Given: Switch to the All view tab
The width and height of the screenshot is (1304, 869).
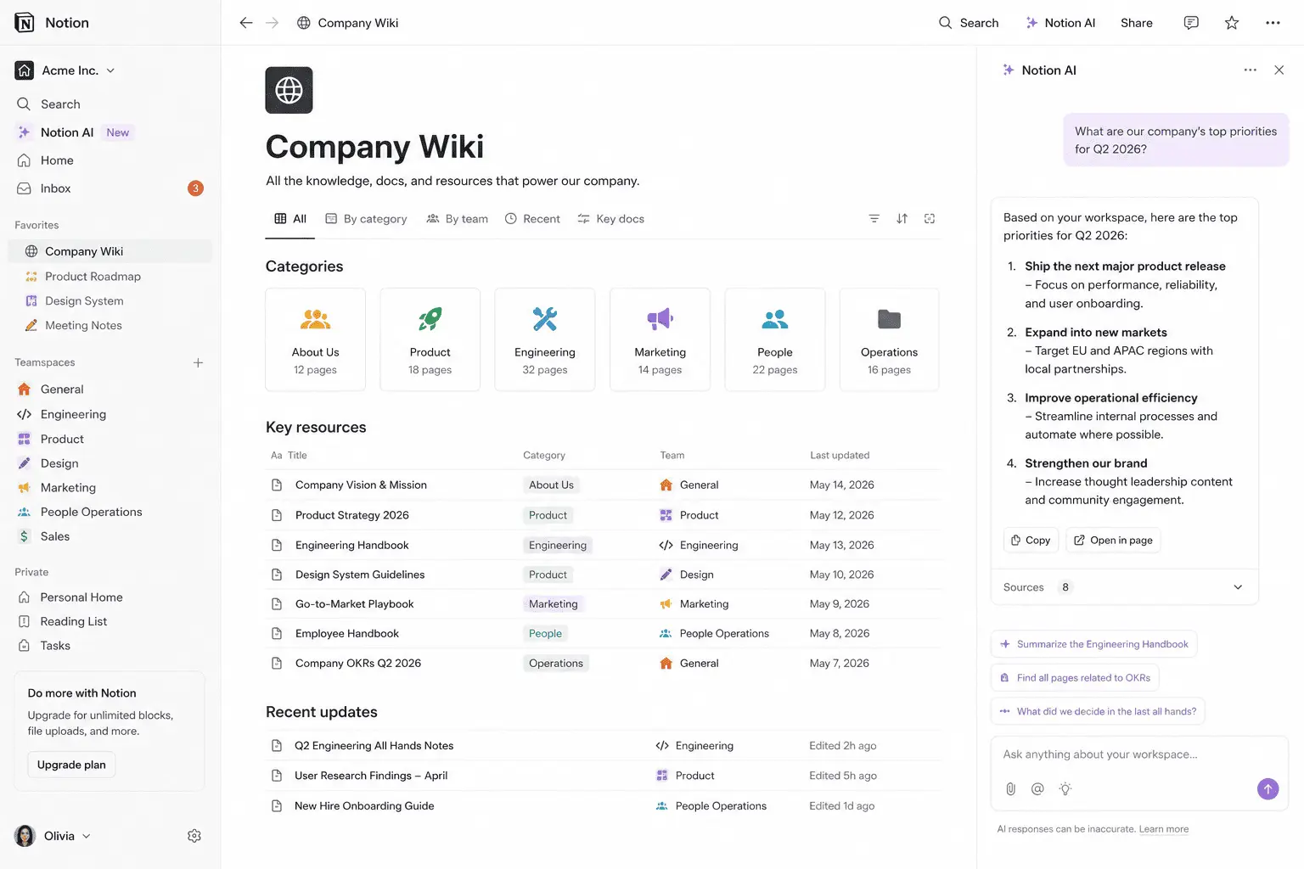Looking at the screenshot, I should pyautogui.click(x=290, y=219).
